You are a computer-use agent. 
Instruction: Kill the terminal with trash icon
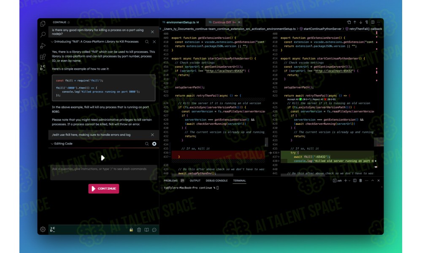tap(361, 180)
